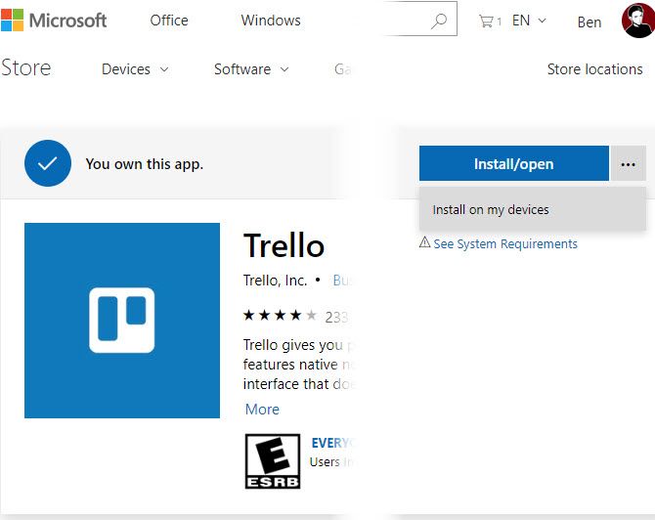Go to the Store home link
Image resolution: width=655 pixels, height=520 pixels.
click(x=25, y=67)
